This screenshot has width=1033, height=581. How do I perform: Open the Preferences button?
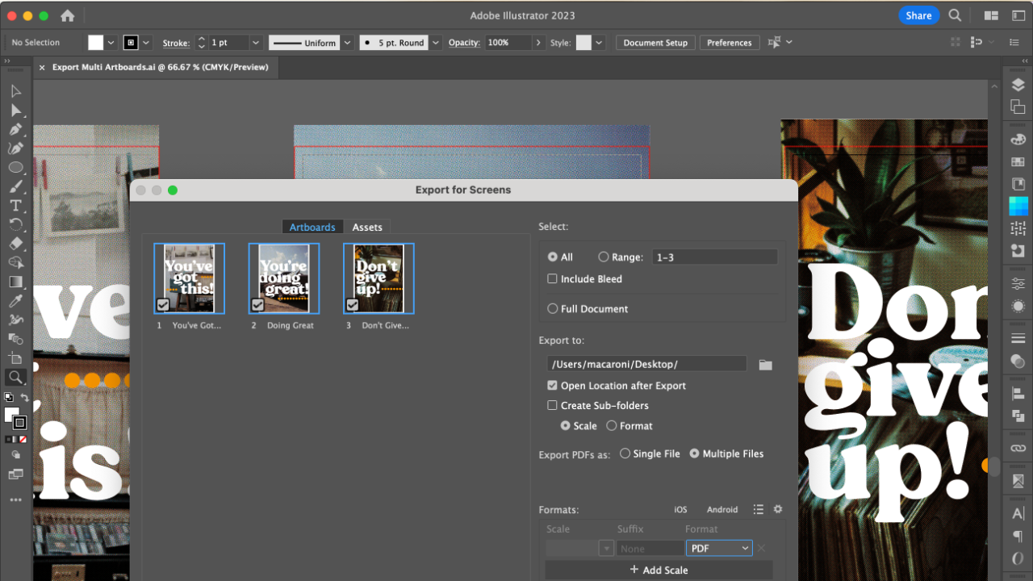(x=730, y=43)
